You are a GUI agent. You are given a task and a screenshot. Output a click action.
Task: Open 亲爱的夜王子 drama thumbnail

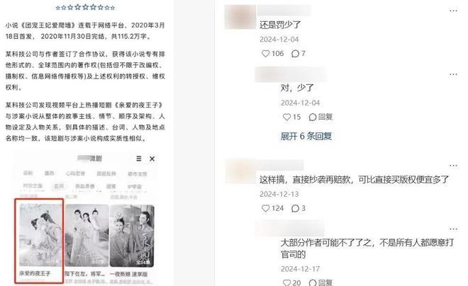39,241
